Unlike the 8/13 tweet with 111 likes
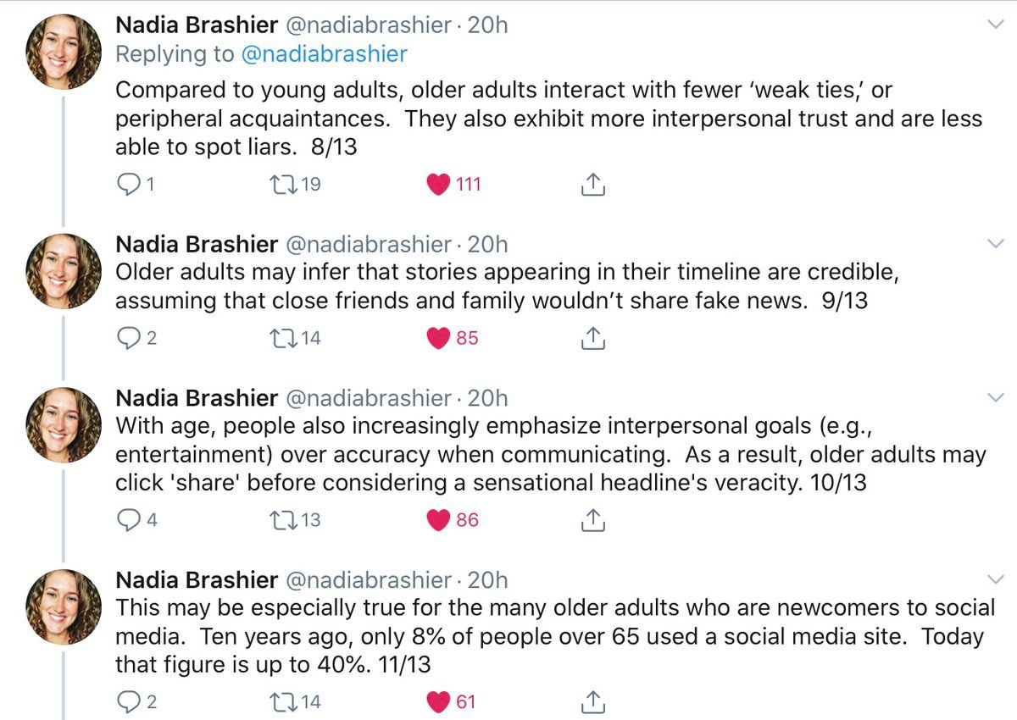The height and width of the screenshot is (720, 1017). [438, 183]
